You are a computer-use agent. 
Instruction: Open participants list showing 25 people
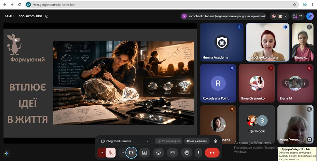click(x=297, y=16)
